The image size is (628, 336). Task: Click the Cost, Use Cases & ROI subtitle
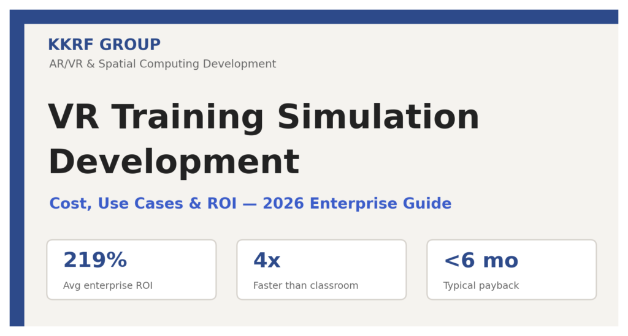coord(250,203)
